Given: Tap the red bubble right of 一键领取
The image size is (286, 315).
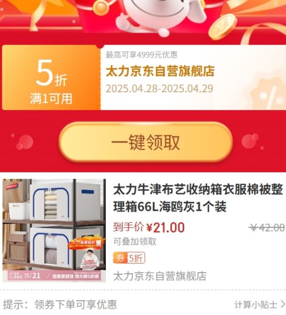Looking at the screenshot, I should point(251,141).
